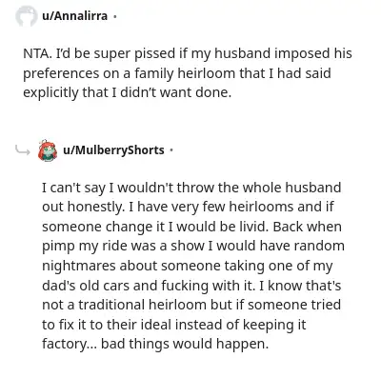The height and width of the screenshot is (378, 381).
Task: Open u/Annalirra's gray default avatar
Action: click(27, 16)
